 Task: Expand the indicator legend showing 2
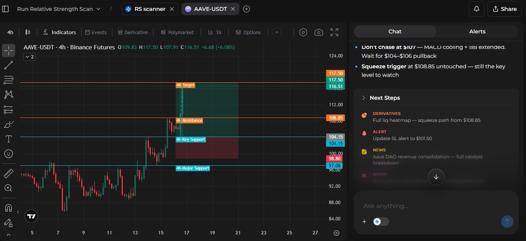pos(30,57)
